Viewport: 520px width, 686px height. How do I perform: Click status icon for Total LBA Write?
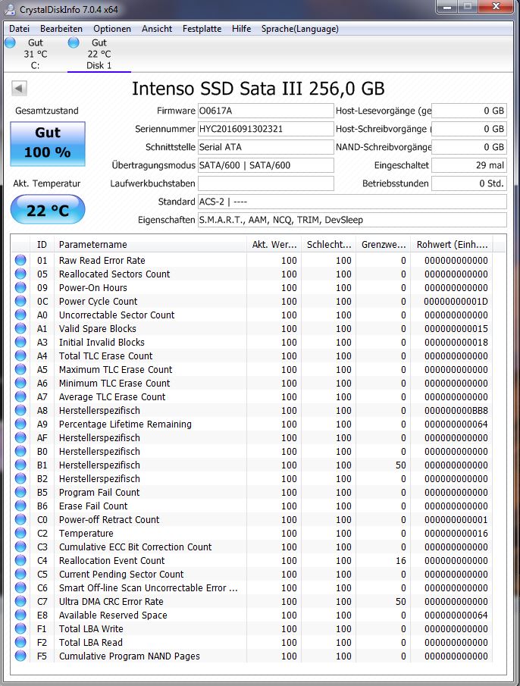click(x=20, y=628)
